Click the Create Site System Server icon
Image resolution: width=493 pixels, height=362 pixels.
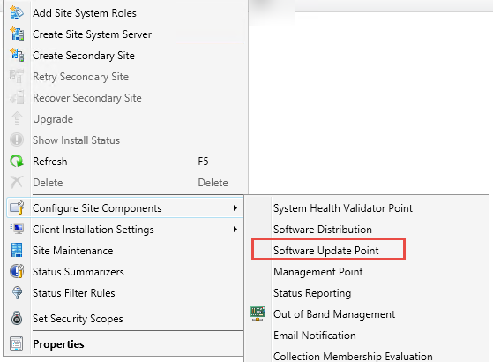click(x=17, y=34)
